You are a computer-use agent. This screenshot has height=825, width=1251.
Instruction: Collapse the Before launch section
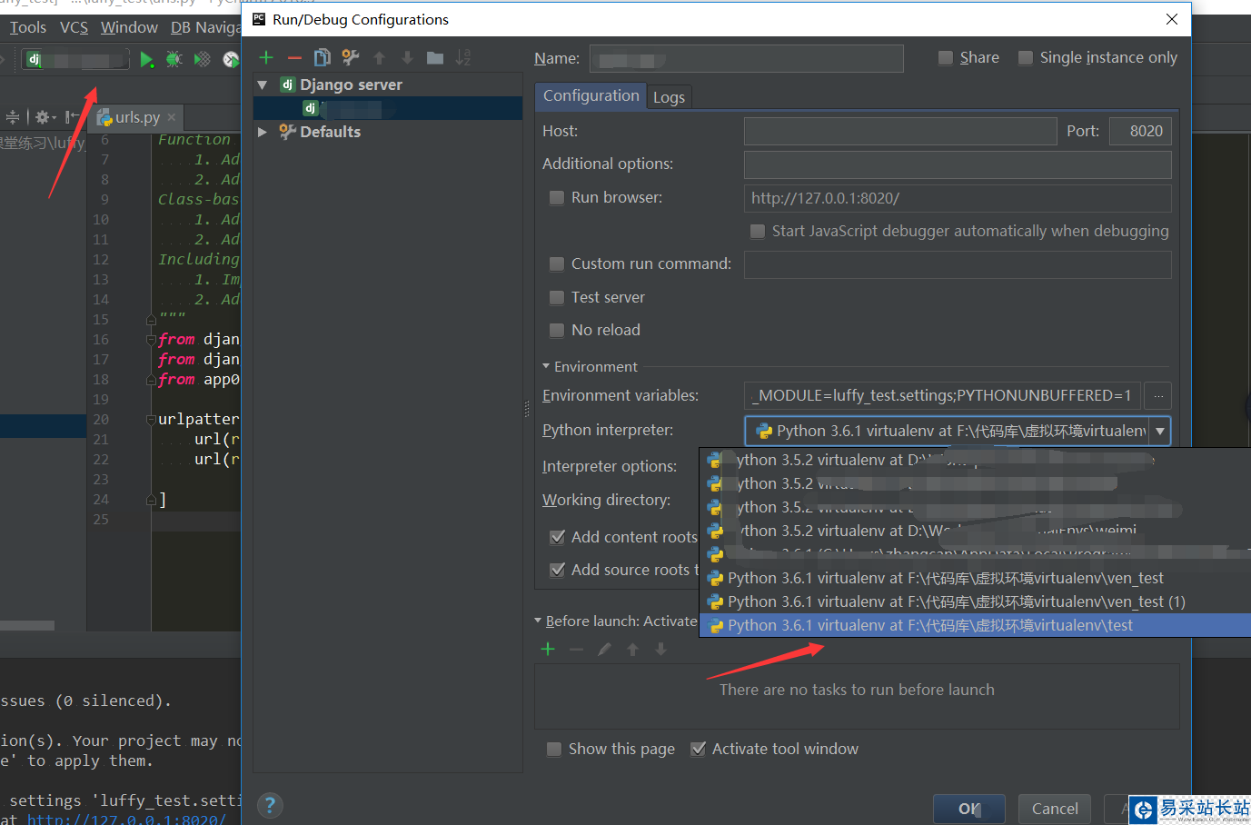pos(538,621)
